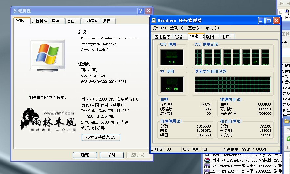Click the Microsoft Windows Server 2003 text line

pyautogui.click(x=110, y=38)
